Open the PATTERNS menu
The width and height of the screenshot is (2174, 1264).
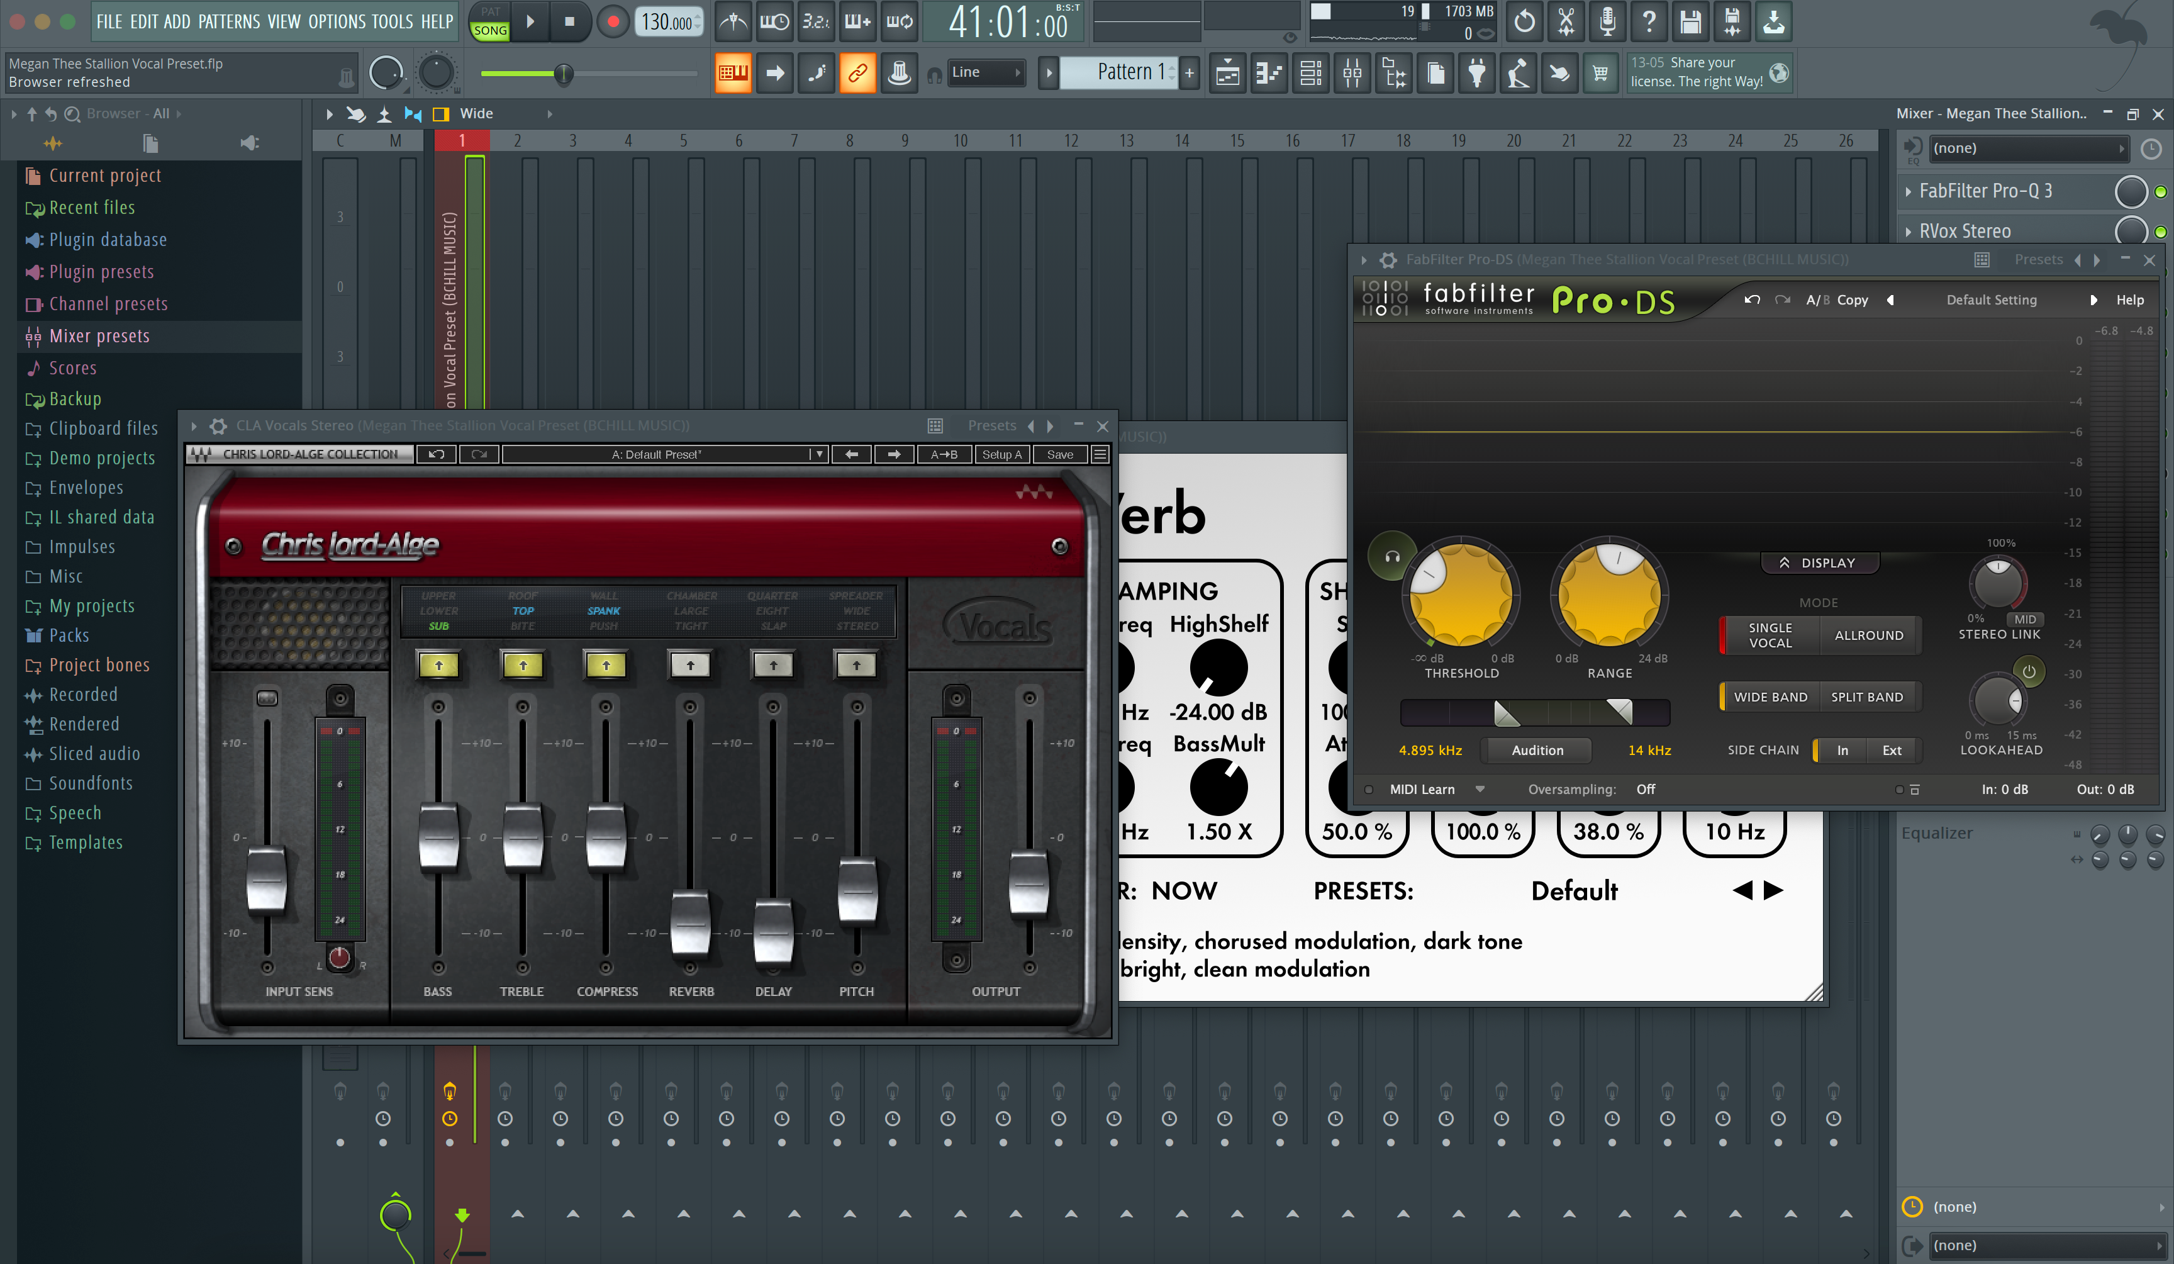[228, 21]
